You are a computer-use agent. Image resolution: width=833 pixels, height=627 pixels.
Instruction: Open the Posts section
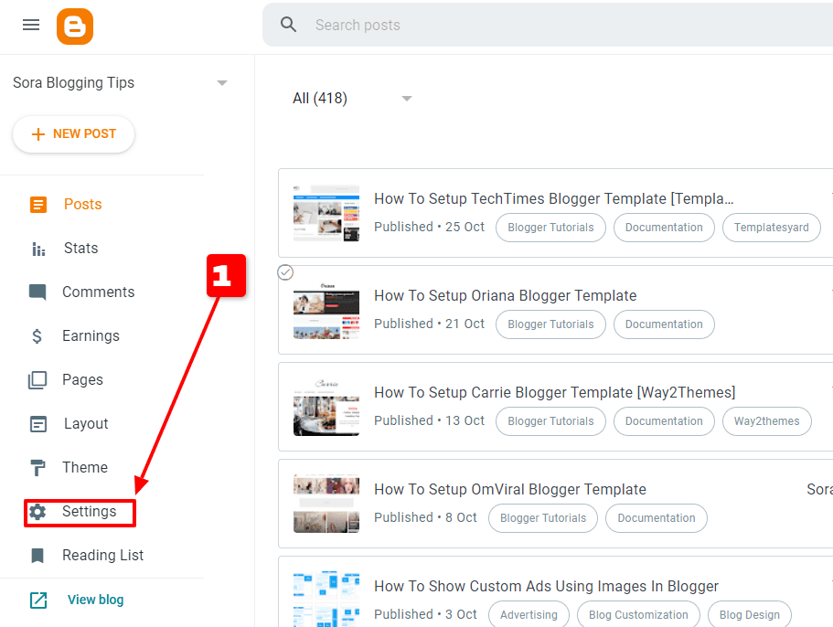37,204
